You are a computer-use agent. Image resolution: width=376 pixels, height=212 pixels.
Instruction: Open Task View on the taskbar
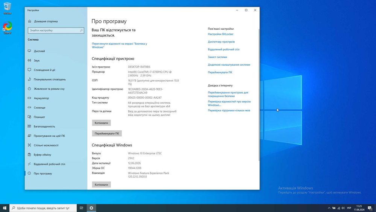(x=81, y=208)
